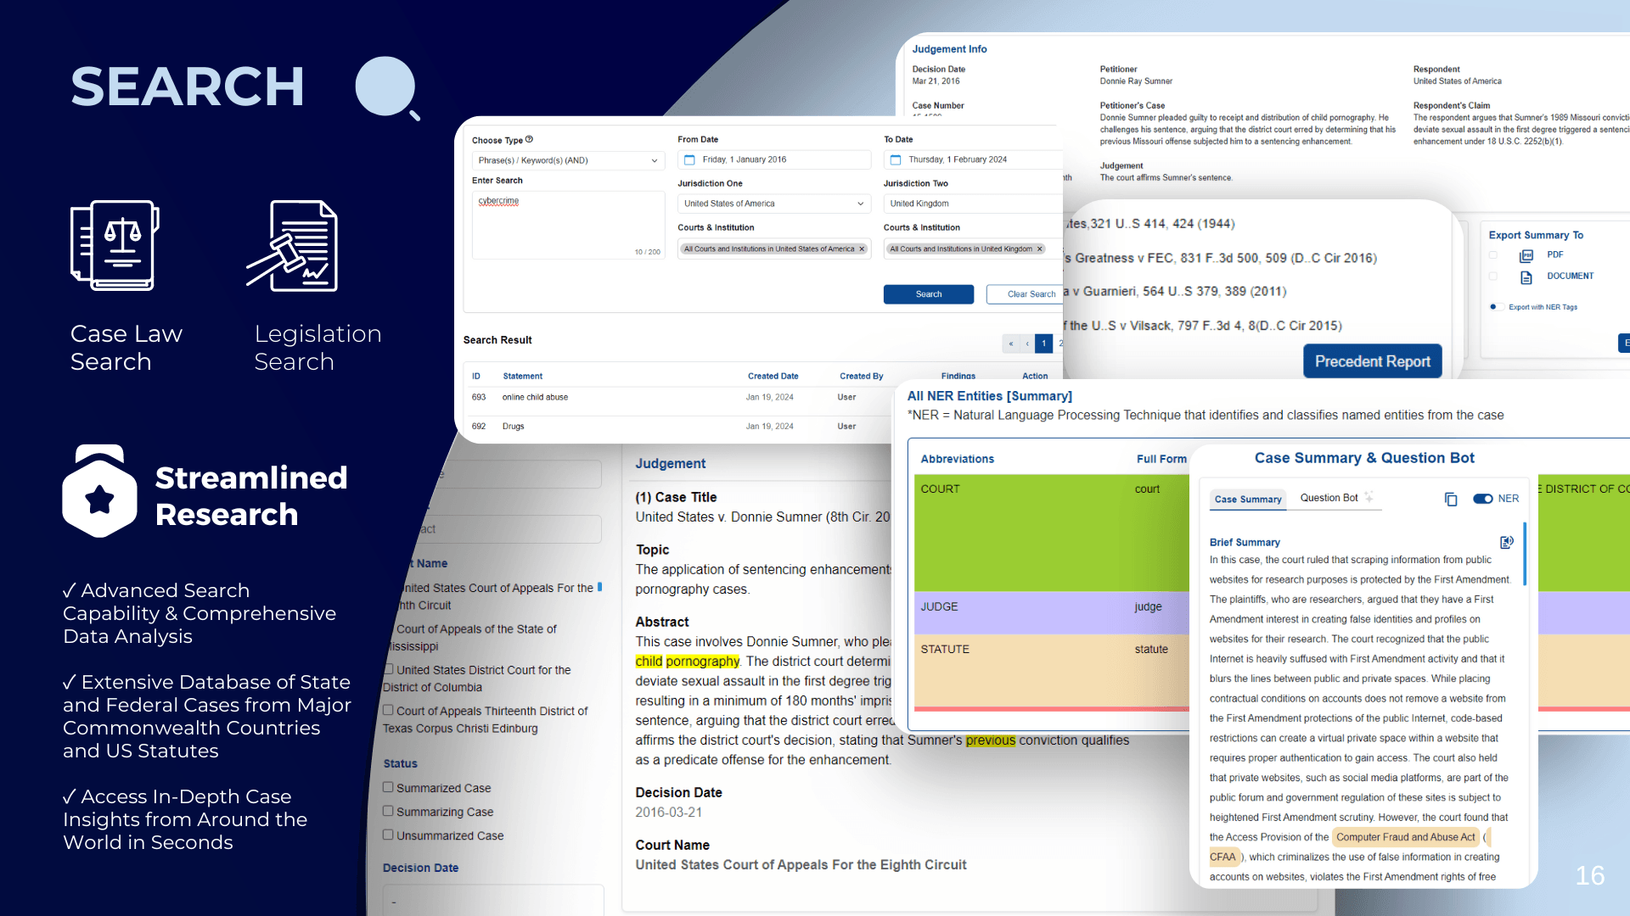Open the Case Law Search book icon
This screenshot has width=1630, height=916.
click(115, 246)
